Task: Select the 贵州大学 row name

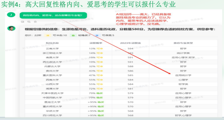Action: point(52,71)
